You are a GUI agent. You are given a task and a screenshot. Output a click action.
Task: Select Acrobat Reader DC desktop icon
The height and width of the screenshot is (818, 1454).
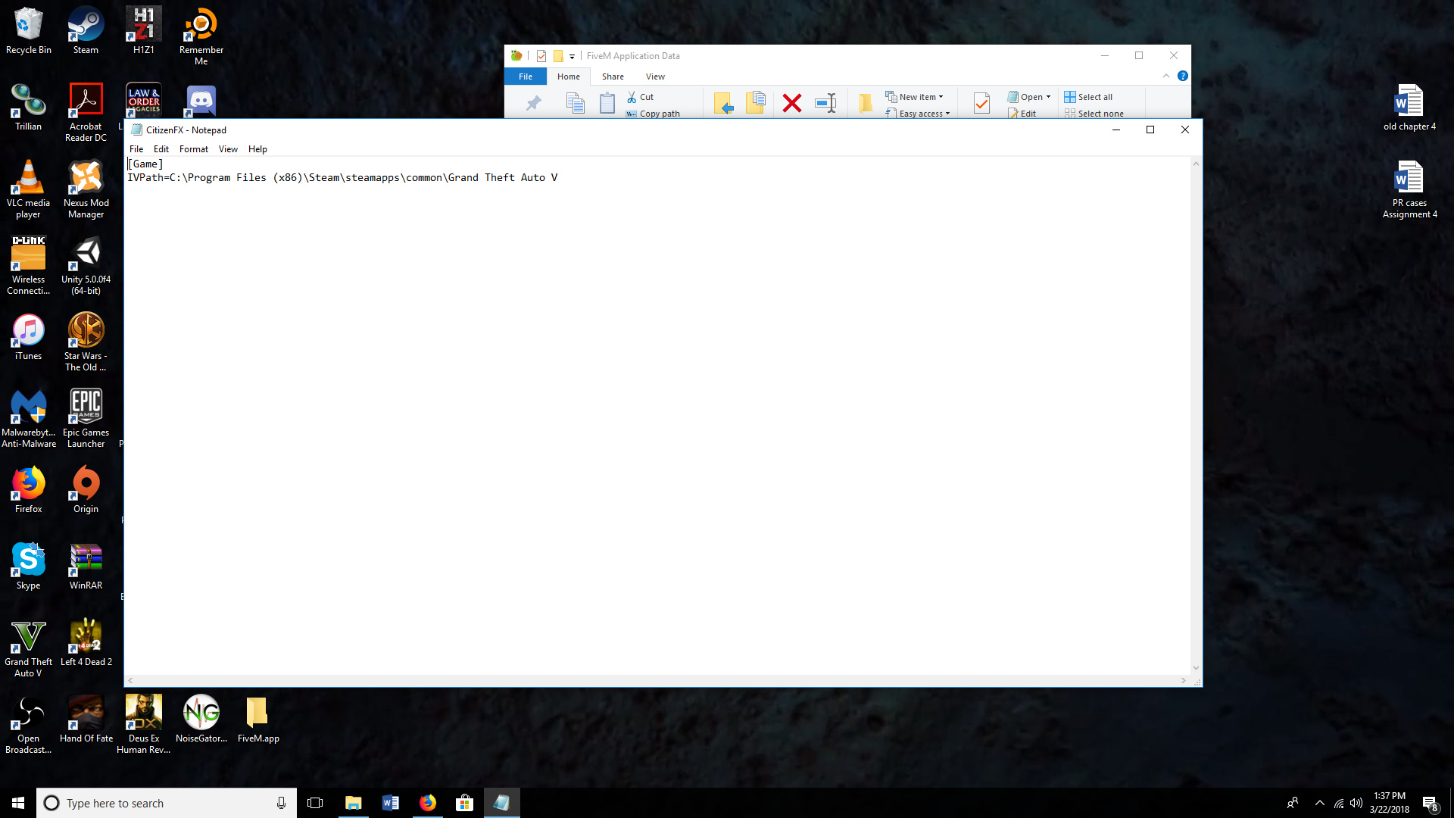[x=86, y=112]
